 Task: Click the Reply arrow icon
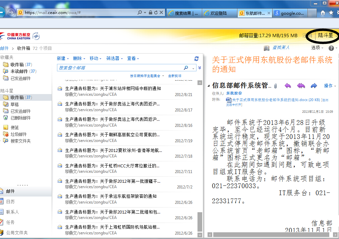click(288, 86)
